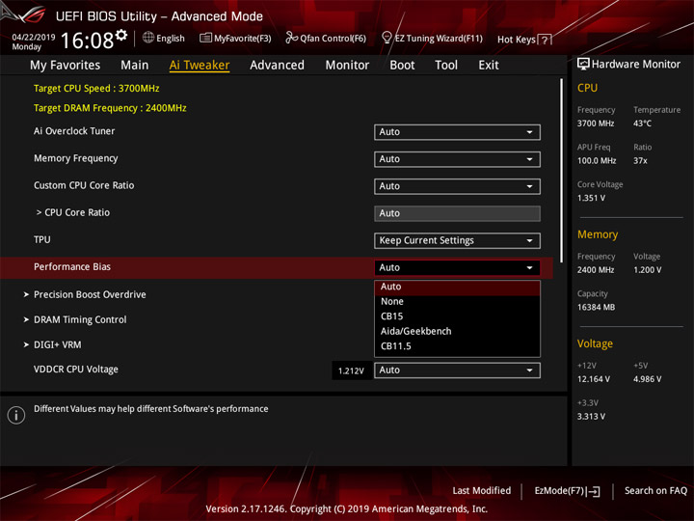Image resolution: width=694 pixels, height=521 pixels.
Task: Open the My Favorites tab
Action: click(x=66, y=66)
